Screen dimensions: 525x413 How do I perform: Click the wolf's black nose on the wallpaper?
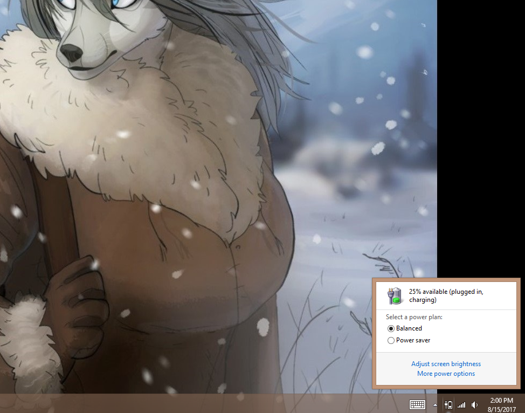coord(71,52)
